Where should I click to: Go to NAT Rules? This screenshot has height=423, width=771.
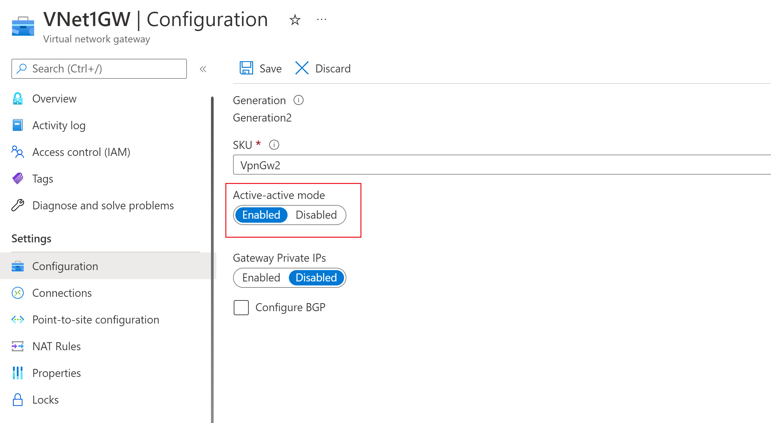pos(57,347)
